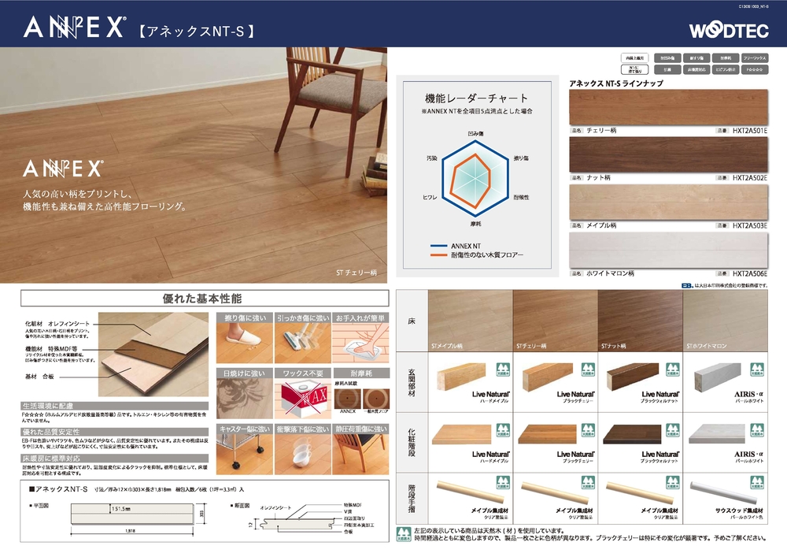
Task: Click product code HXT2A501E
Action: coord(750,131)
